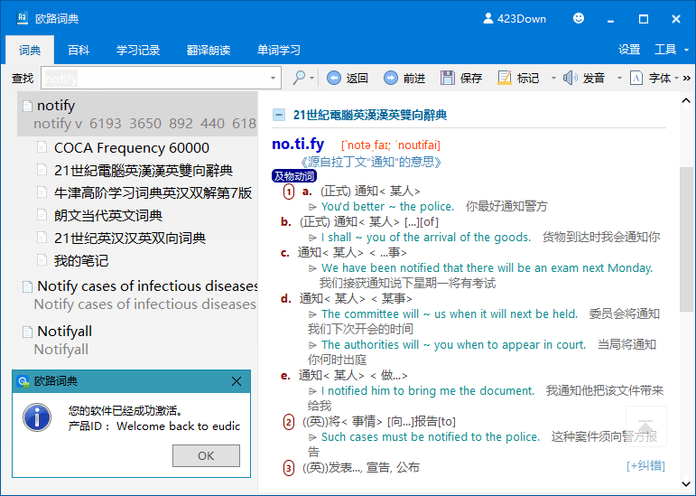Open 工具 menu dropdown

coord(671,50)
